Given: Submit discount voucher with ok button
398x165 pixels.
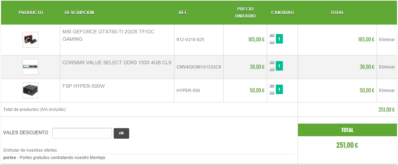Looking at the screenshot, I should (121, 133).
